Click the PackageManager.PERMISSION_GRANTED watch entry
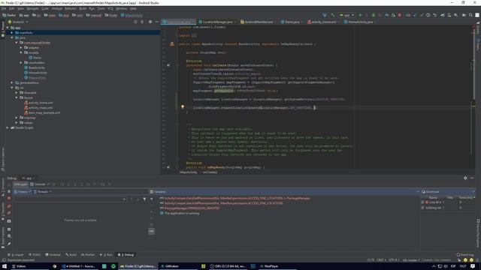The width and height of the screenshot is (481, 270). (x=192, y=208)
